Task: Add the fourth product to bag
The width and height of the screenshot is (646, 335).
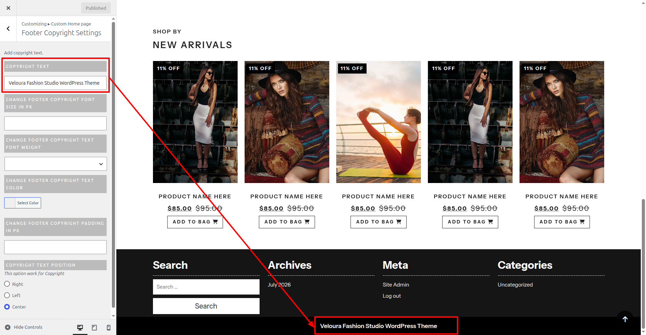Action: pyautogui.click(x=470, y=222)
